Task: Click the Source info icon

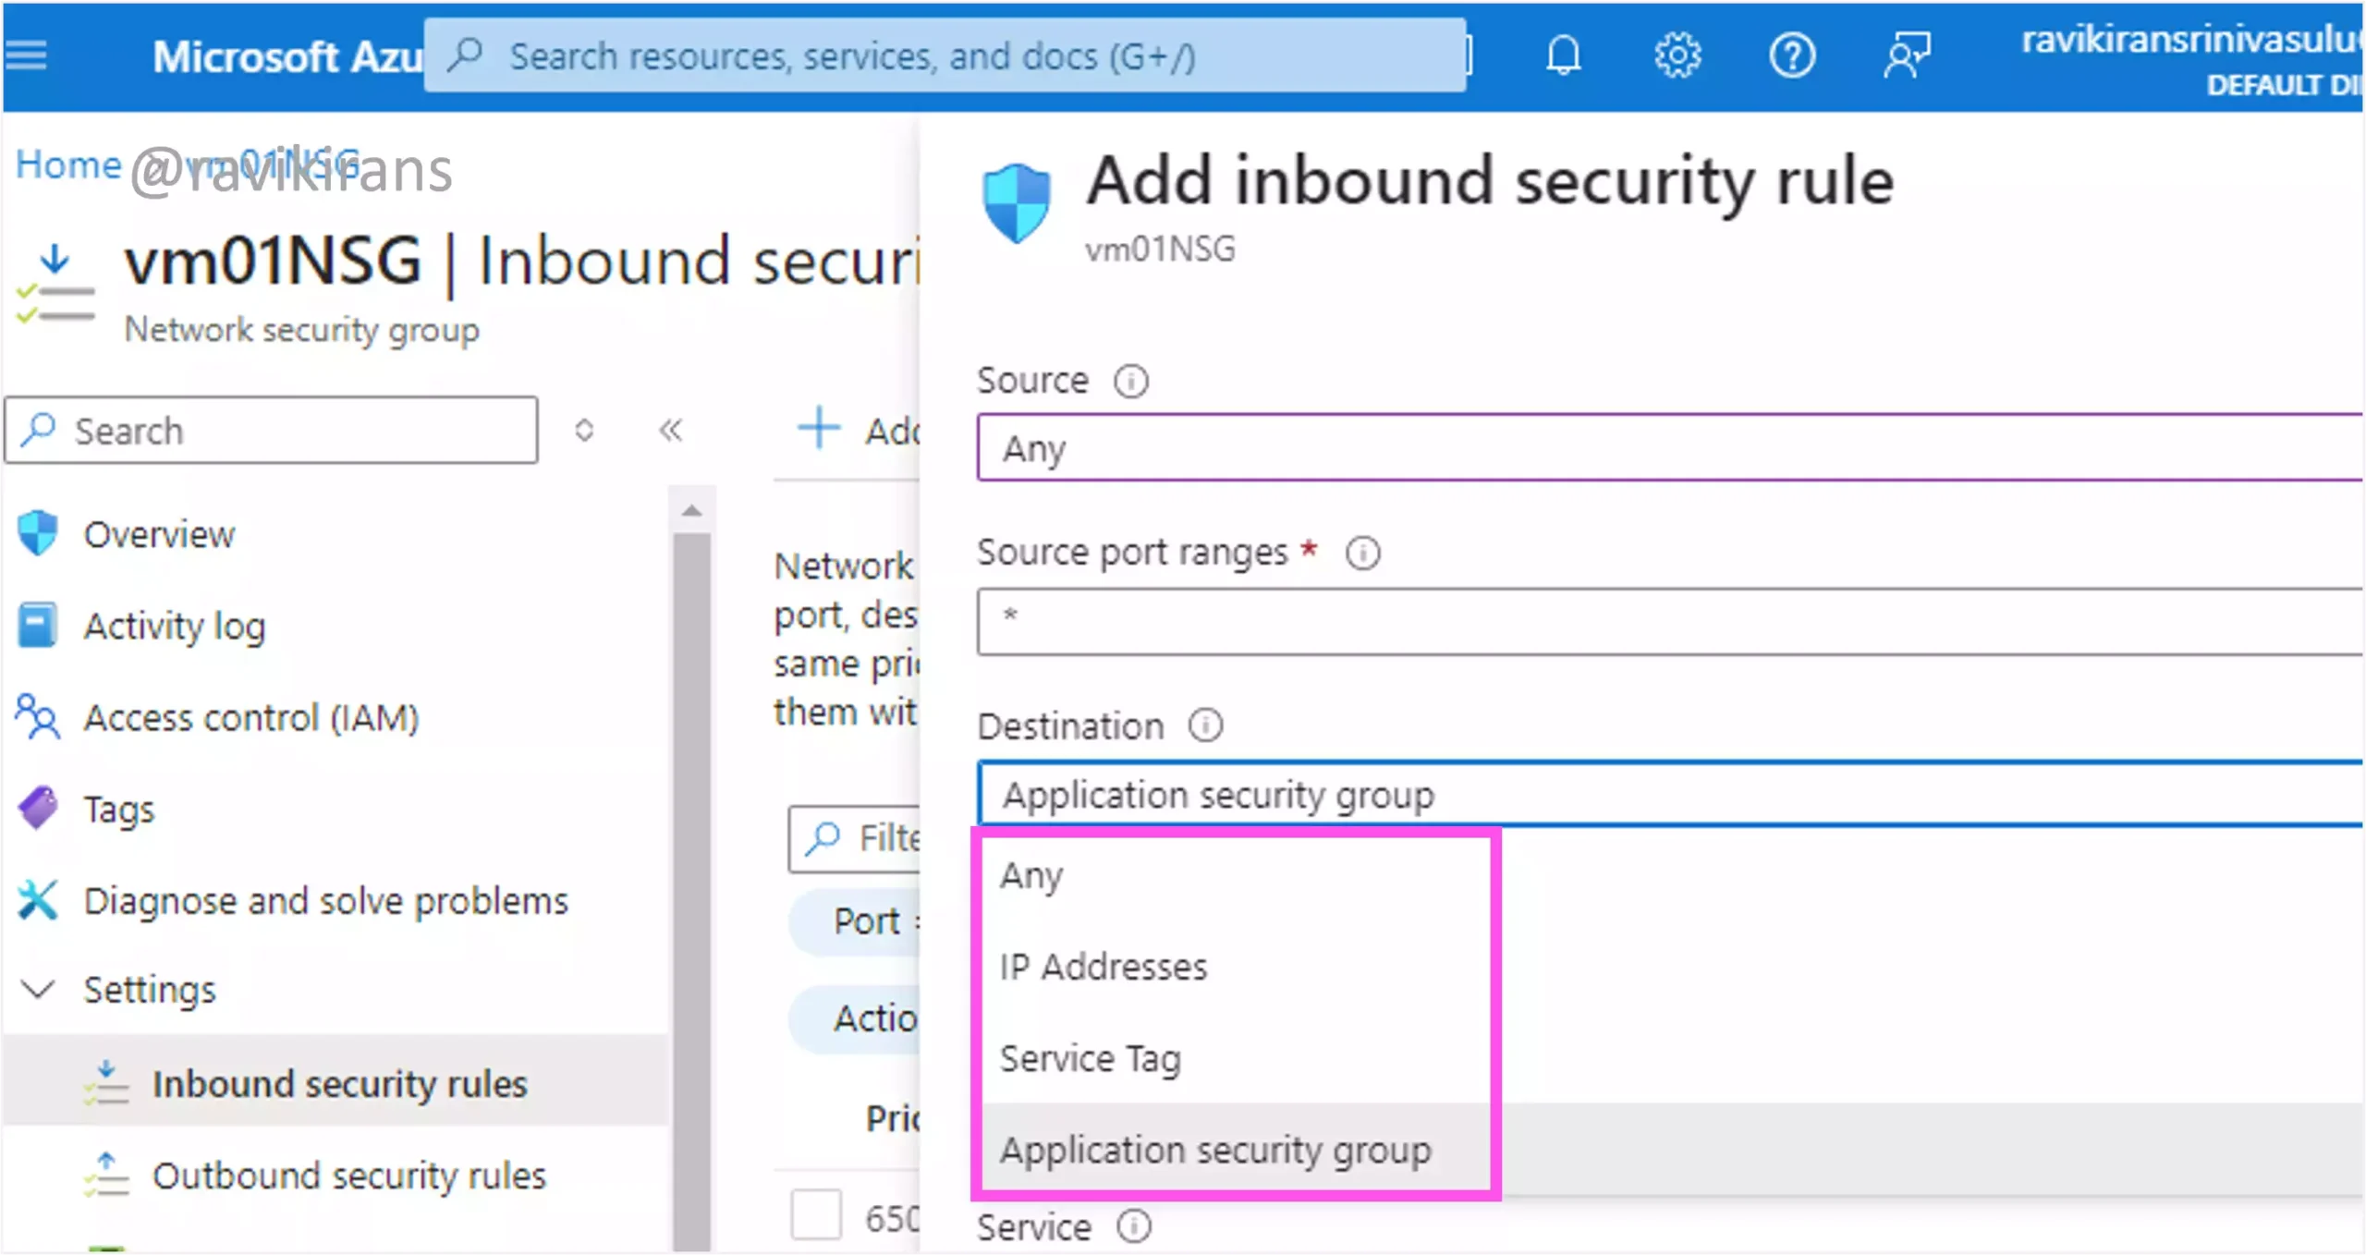Action: coord(1130,381)
